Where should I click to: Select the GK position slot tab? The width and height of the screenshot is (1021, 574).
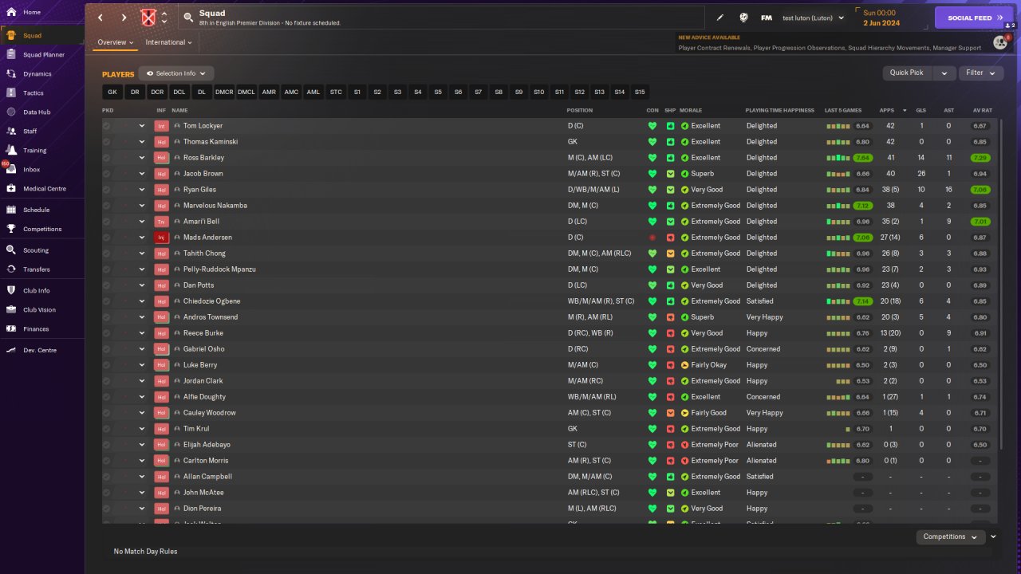point(112,92)
